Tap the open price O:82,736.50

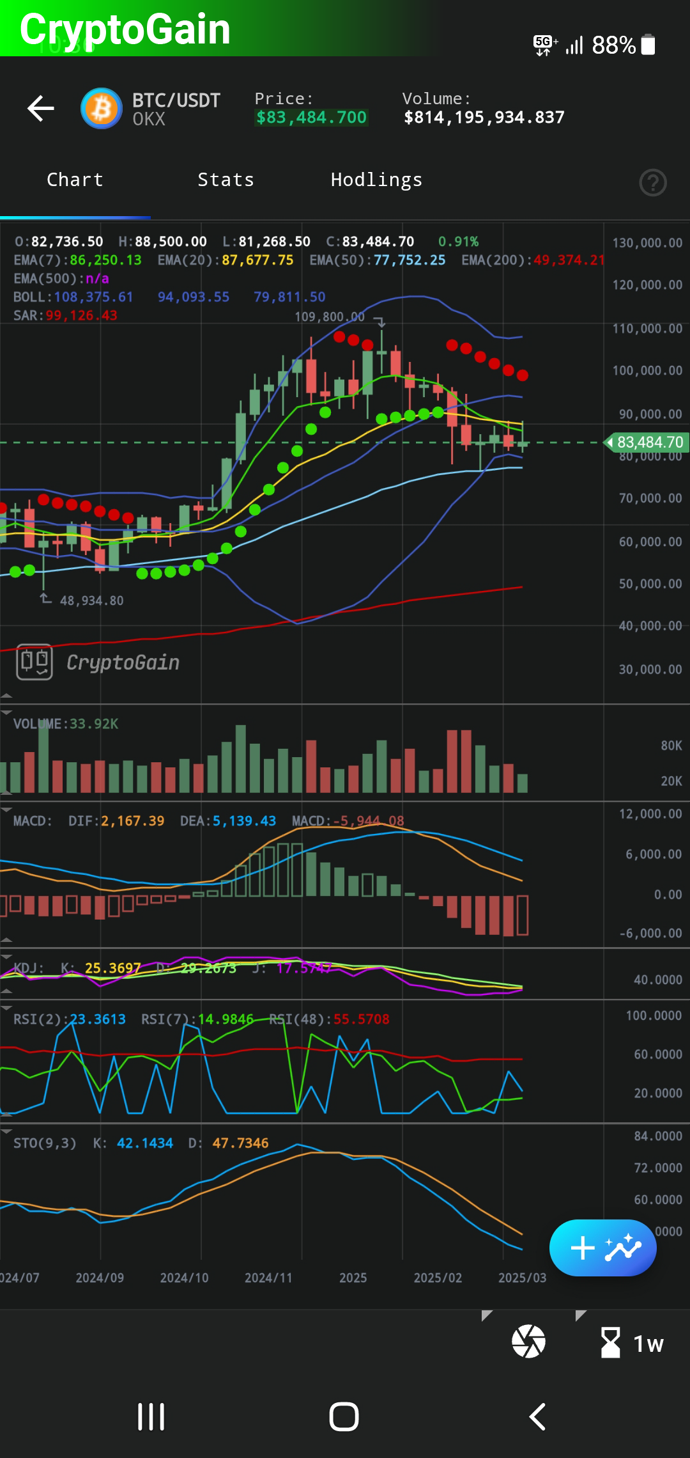coord(59,242)
